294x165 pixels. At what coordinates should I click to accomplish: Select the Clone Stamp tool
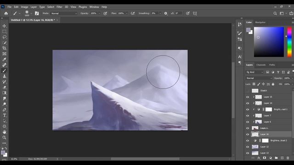point(4,76)
